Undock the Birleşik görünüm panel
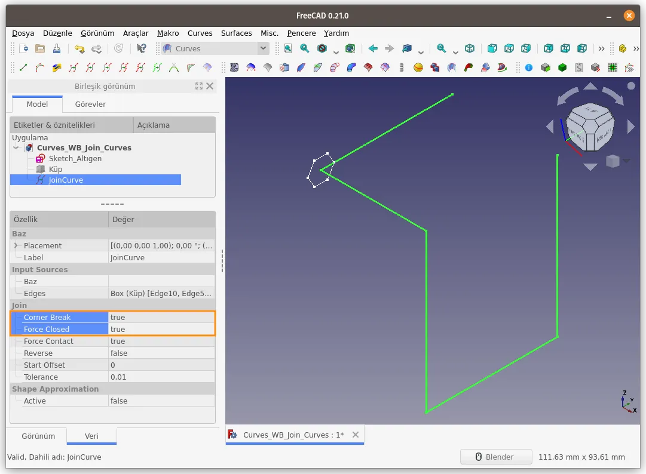This screenshot has width=646, height=474. click(x=199, y=86)
